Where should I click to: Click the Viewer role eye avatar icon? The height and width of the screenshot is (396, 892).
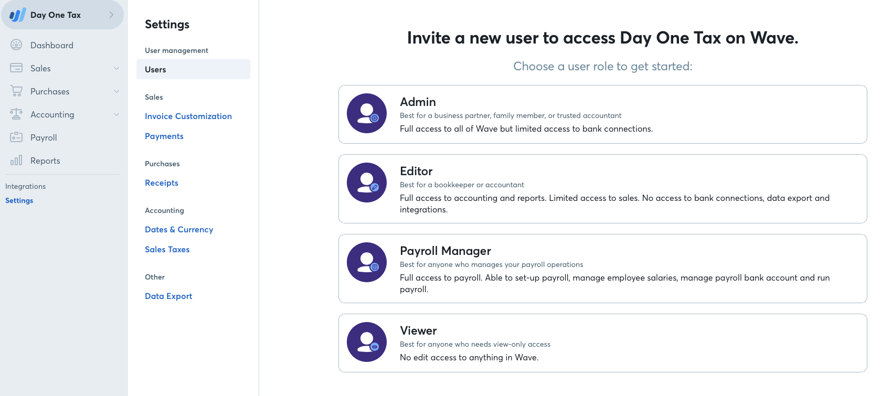367,342
